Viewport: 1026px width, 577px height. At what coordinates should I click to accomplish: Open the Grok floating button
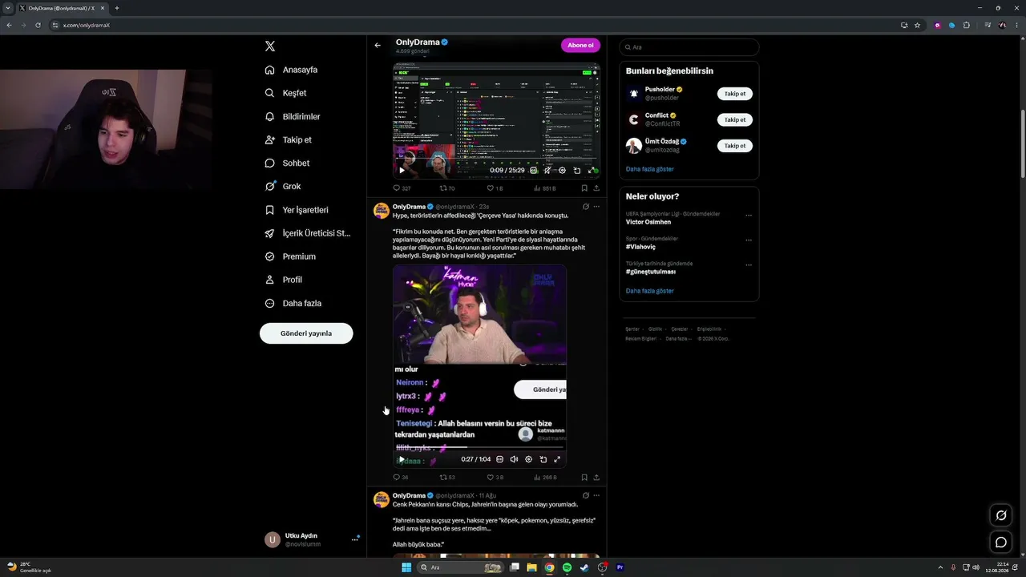point(1000,515)
